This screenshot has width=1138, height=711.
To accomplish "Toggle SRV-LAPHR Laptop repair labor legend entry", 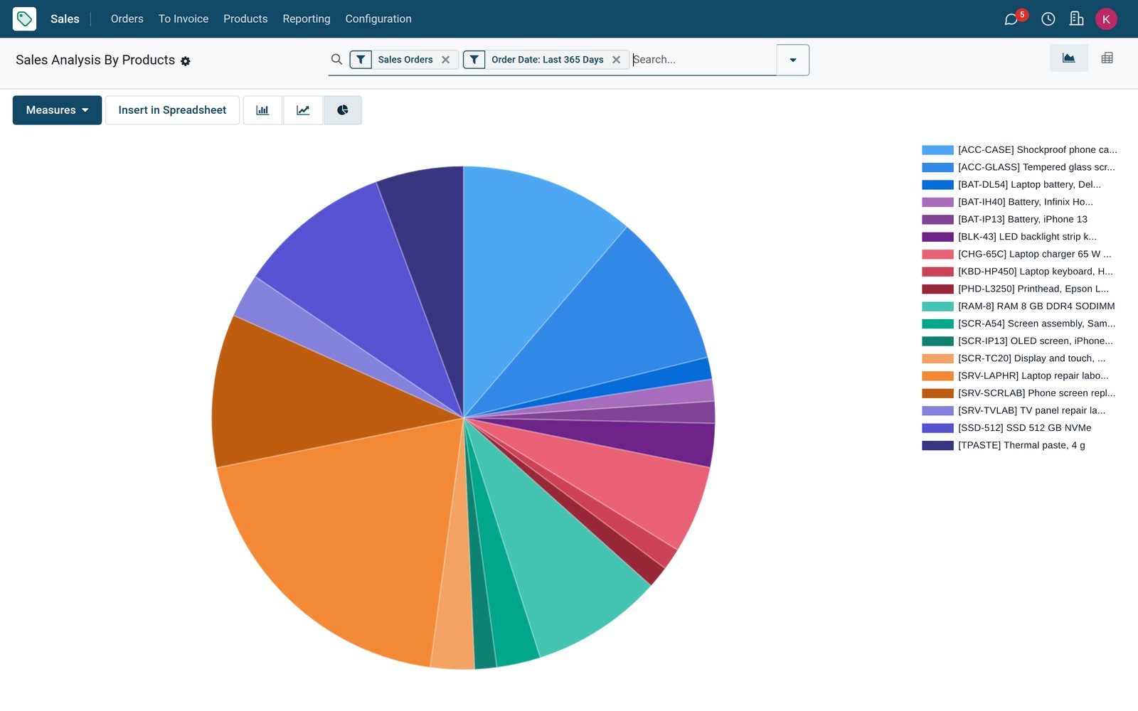I will coord(1015,376).
